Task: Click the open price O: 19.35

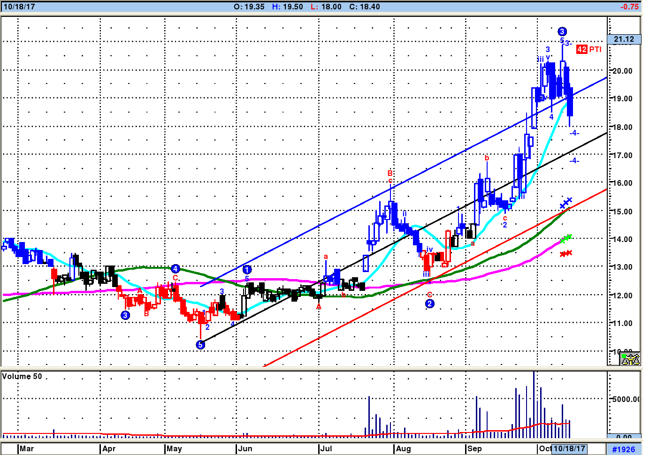Action: point(249,7)
